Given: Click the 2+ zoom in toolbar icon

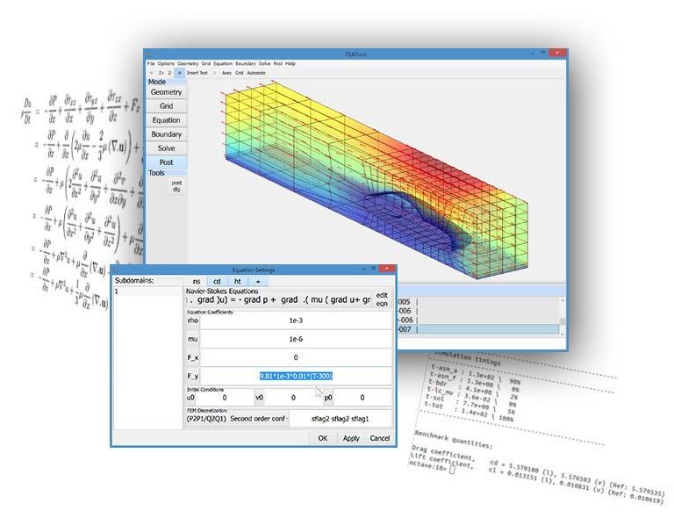Looking at the screenshot, I should pyautogui.click(x=161, y=73).
